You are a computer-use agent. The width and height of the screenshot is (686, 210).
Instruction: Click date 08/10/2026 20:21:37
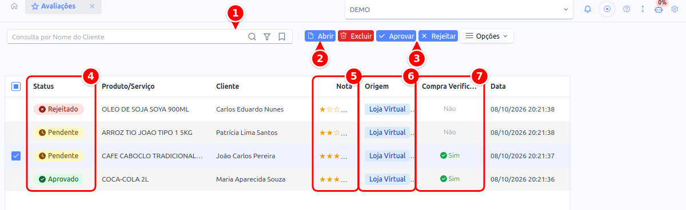point(523,156)
